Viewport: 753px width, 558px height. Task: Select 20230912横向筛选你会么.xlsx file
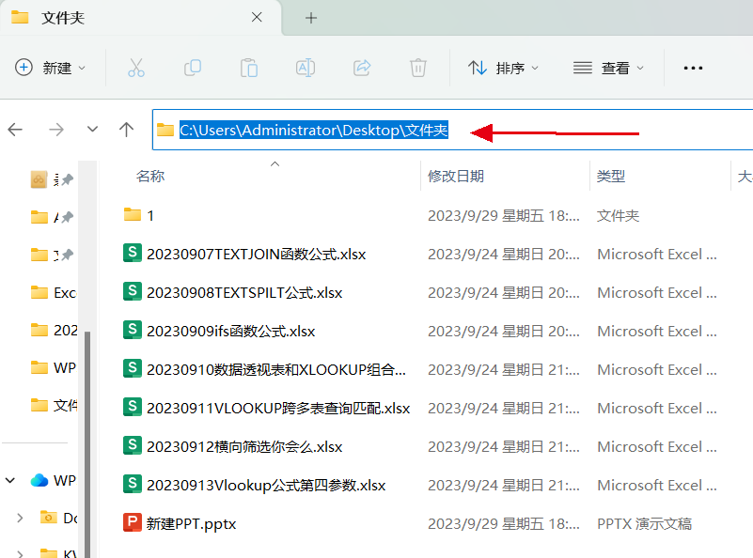[x=233, y=447]
